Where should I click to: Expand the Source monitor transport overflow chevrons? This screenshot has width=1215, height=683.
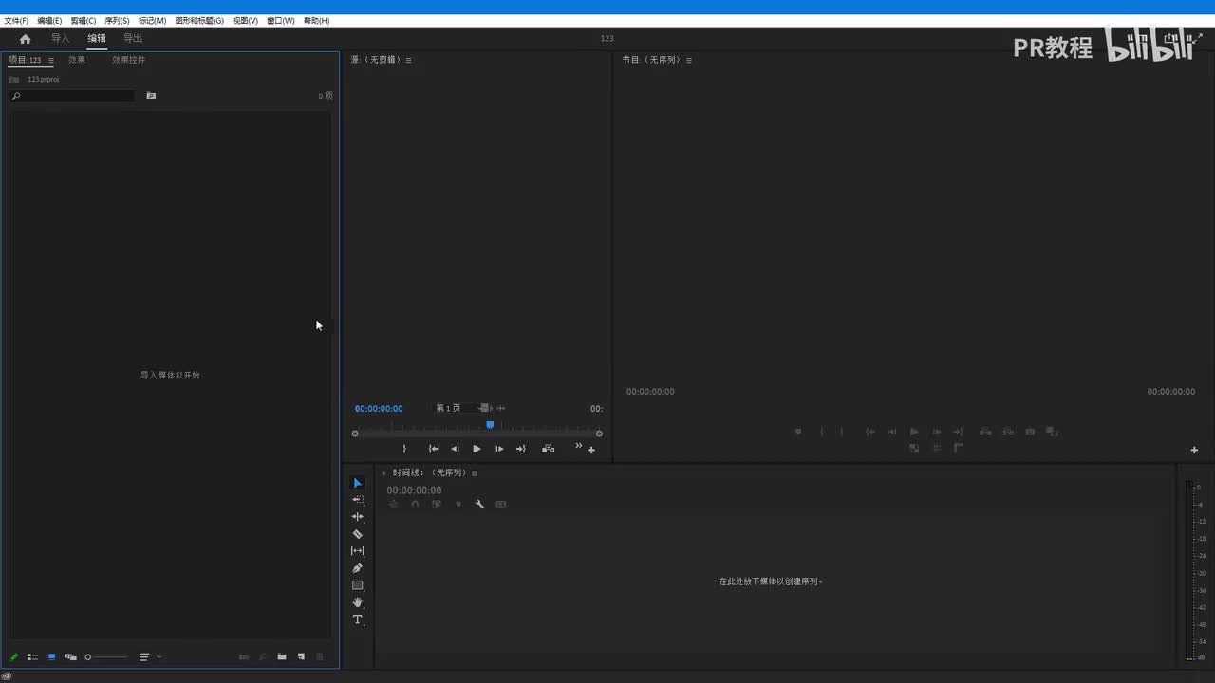pos(578,446)
